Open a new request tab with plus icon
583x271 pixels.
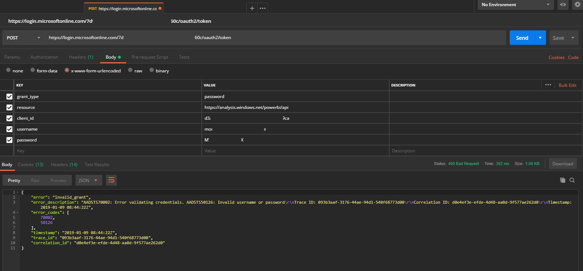pos(252,8)
